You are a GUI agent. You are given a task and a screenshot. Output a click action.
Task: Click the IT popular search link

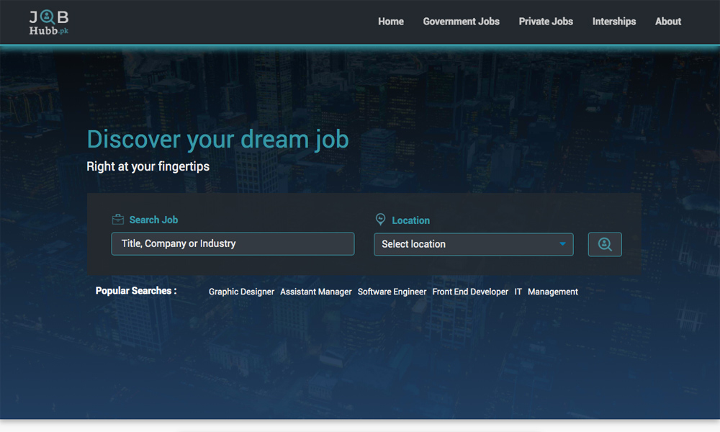[x=518, y=292]
